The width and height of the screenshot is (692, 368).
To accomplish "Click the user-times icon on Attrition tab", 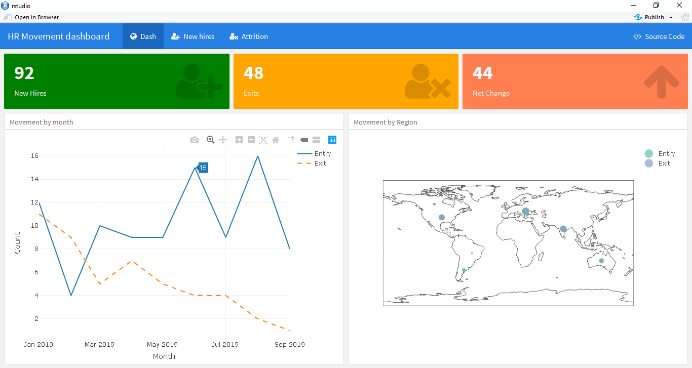I will [x=234, y=36].
